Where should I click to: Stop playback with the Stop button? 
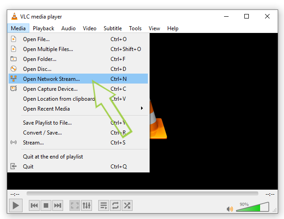[46, 205]
